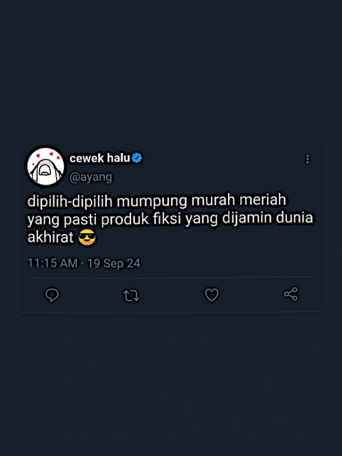Click the display name cewek halu
This screenshot has height=456, width=342.
99,158
